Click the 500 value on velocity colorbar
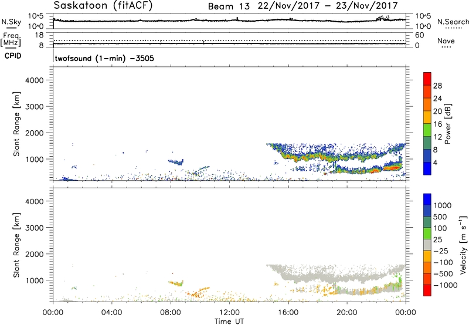Image resolution: width=469 pixels, height=325 pixels. coord(440,216)
